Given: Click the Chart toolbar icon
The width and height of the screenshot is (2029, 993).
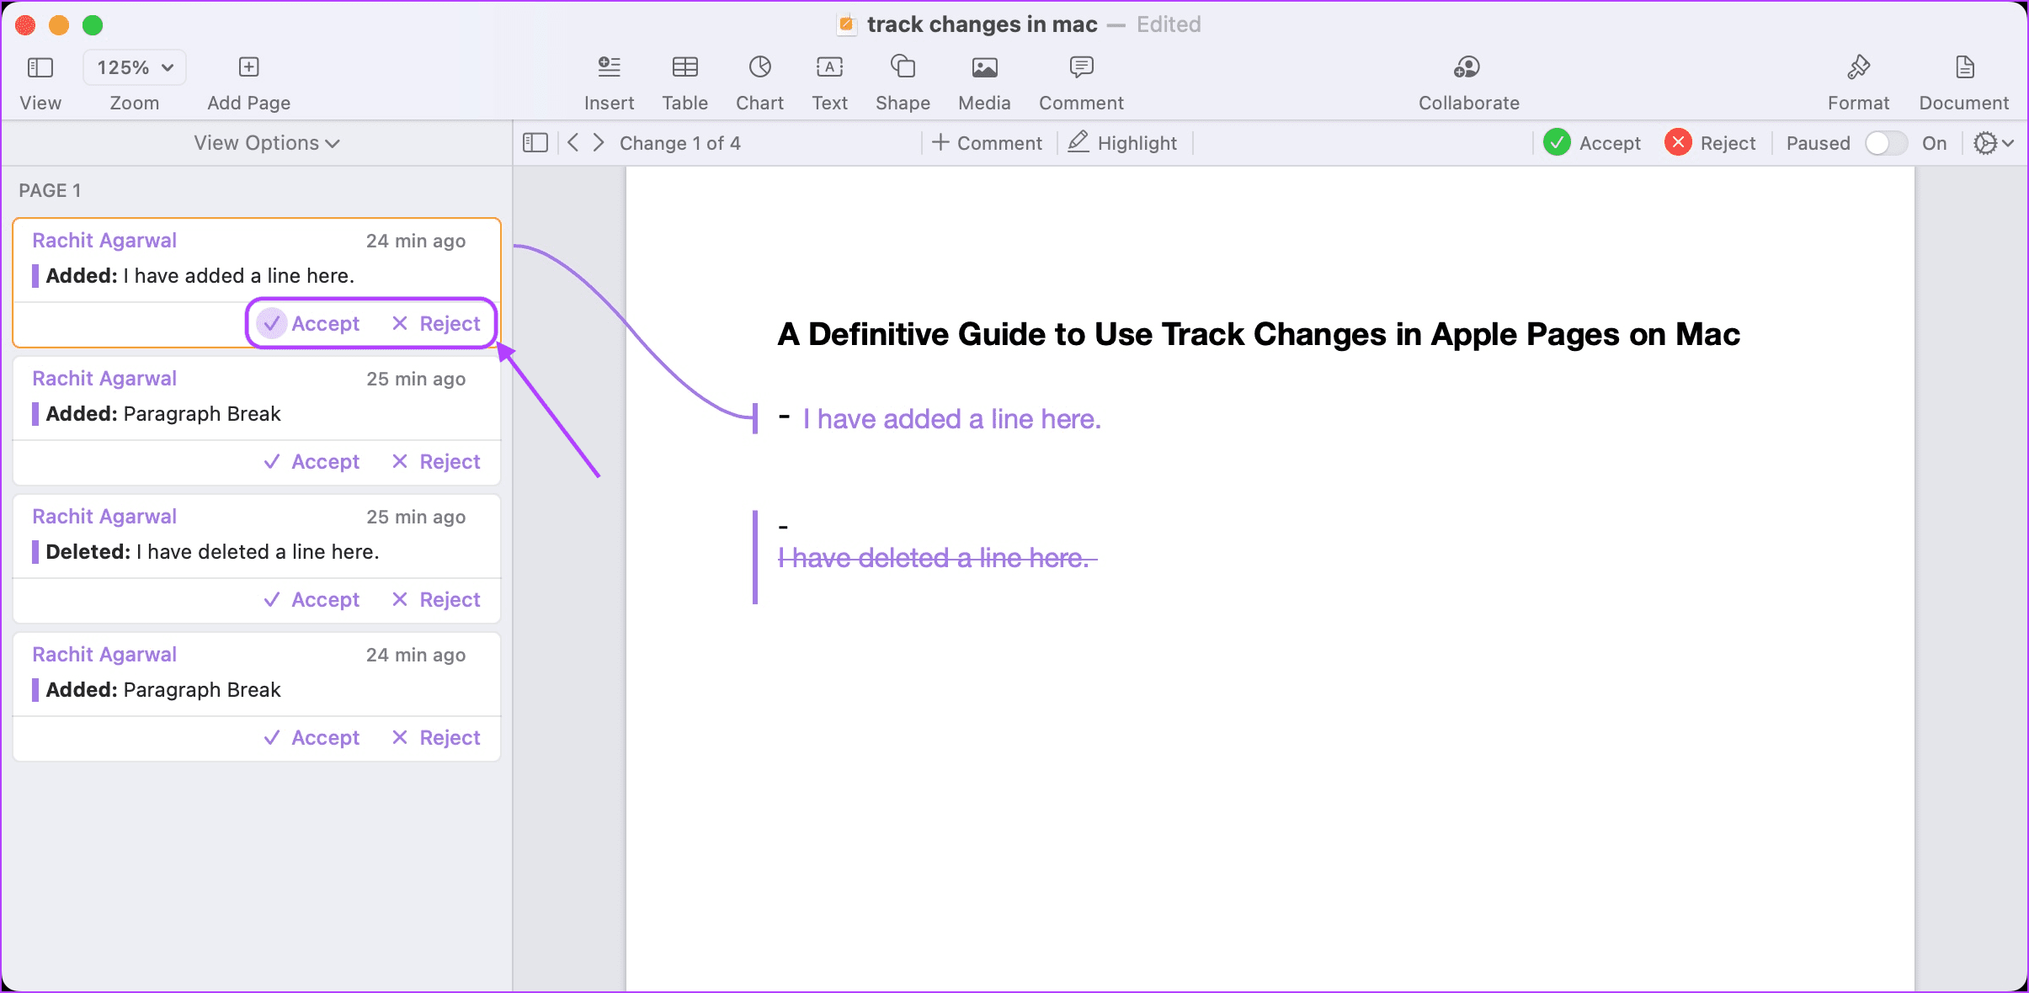Looking at the screenshot, I should tap(759, 67).
